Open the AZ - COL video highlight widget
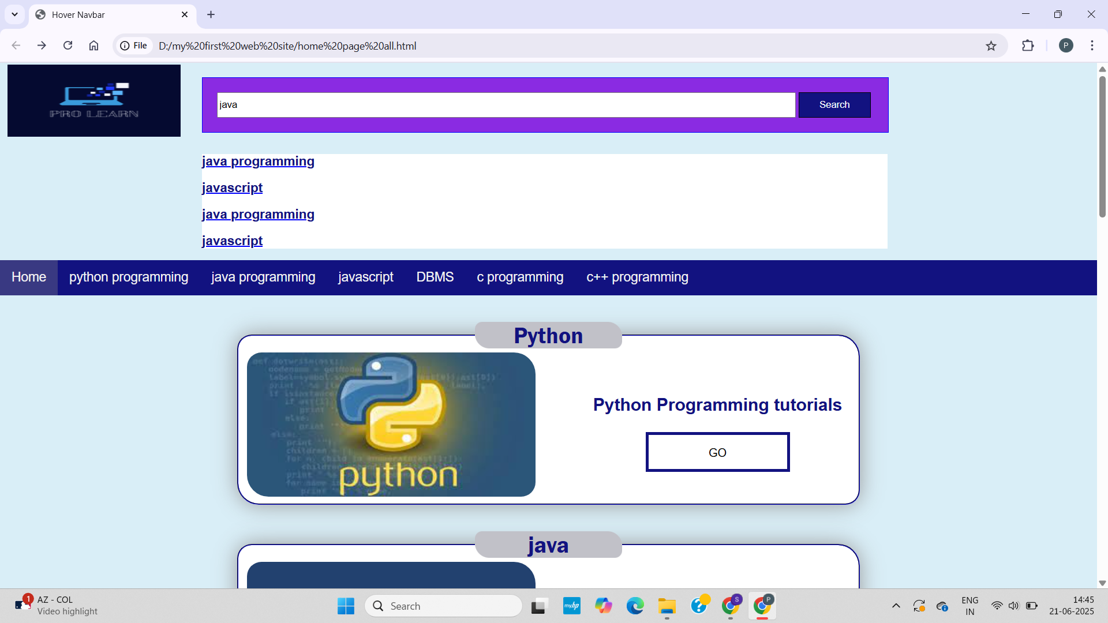Screen dimensions: 1108x623 coord(56,606)
